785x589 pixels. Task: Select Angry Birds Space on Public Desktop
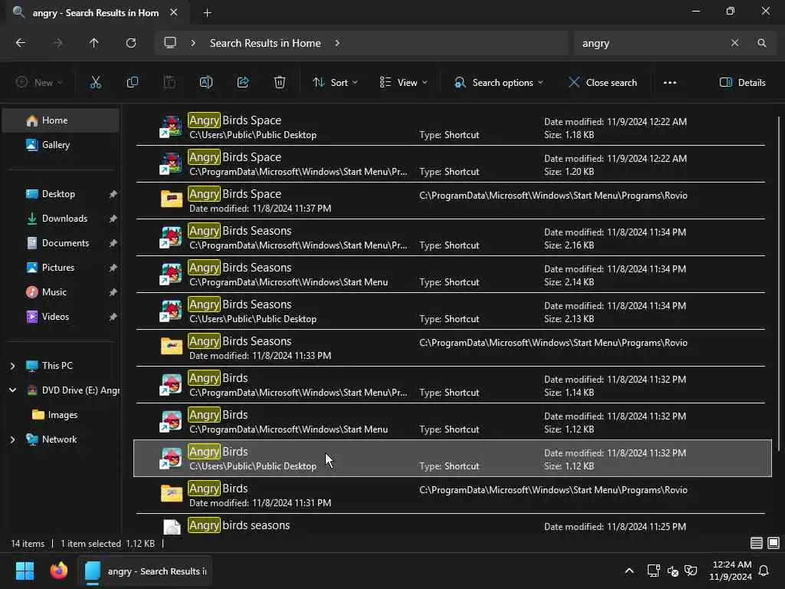pyautogui.click(x=452, y=127)
